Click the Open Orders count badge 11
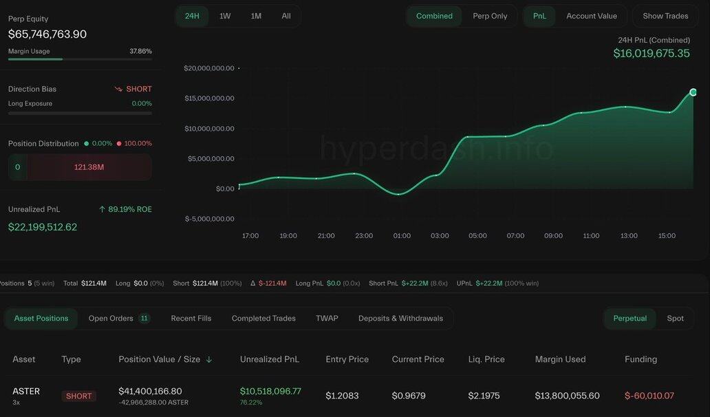Screen dimensions: 710x417 144,319
